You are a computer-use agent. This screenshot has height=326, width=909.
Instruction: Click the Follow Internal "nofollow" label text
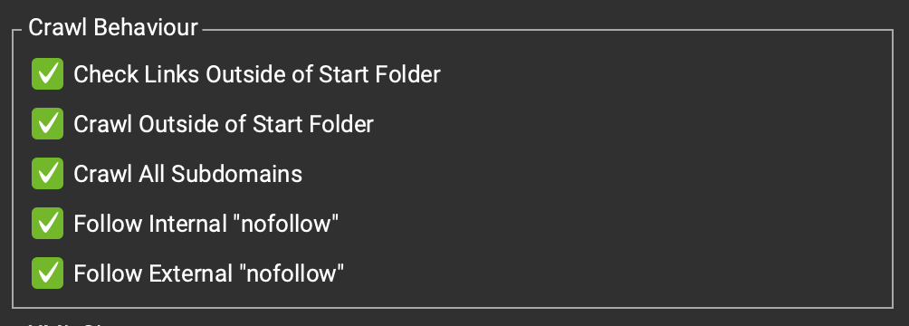coord(206,224)
